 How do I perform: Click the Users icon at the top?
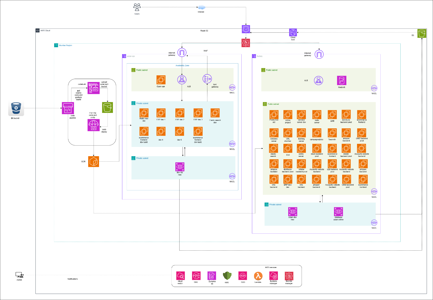coord(137,7)
